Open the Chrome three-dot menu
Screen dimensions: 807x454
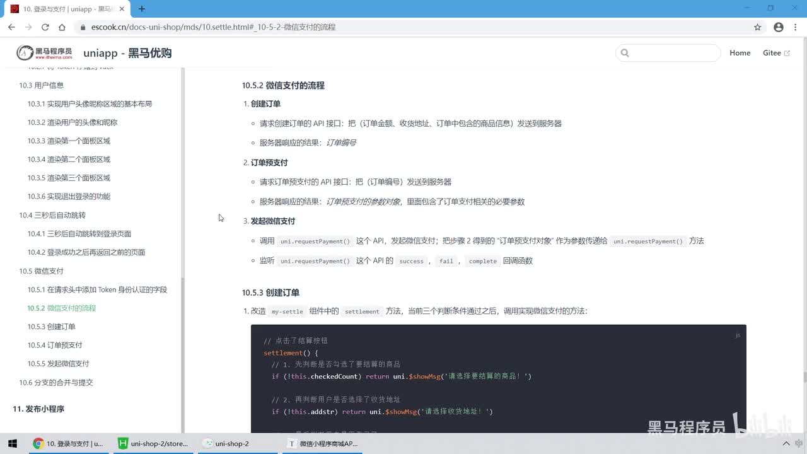click(796, 27)
